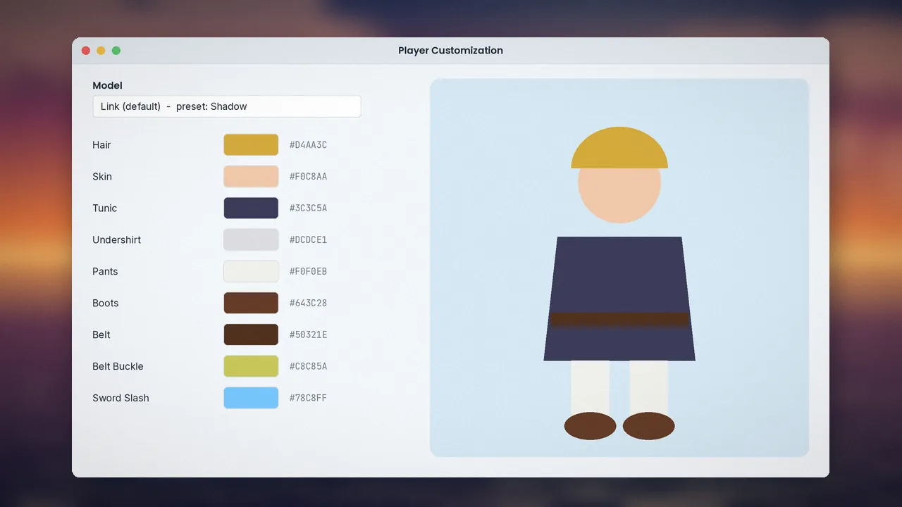This screenshot has width=902, height=507.
Task: Click the Belt Buckle row label
Action: coord(118,367)
